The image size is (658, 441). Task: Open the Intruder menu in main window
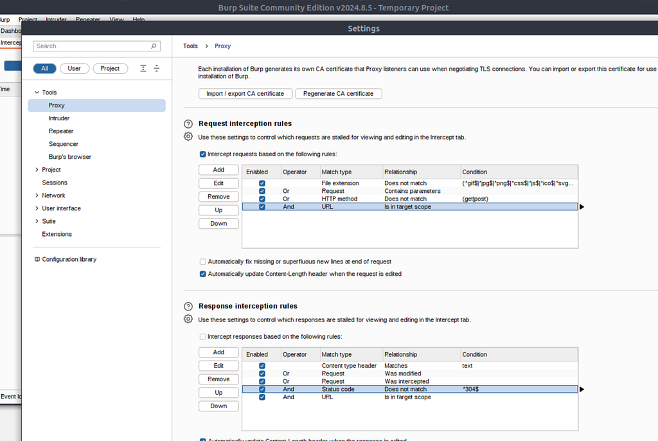pyautogui.click(x=56, y=19)
